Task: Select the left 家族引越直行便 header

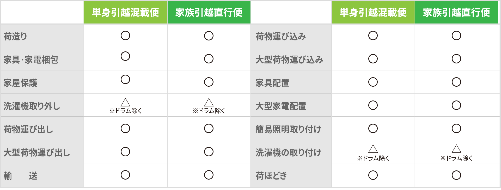Action: [x=209, y=12]
